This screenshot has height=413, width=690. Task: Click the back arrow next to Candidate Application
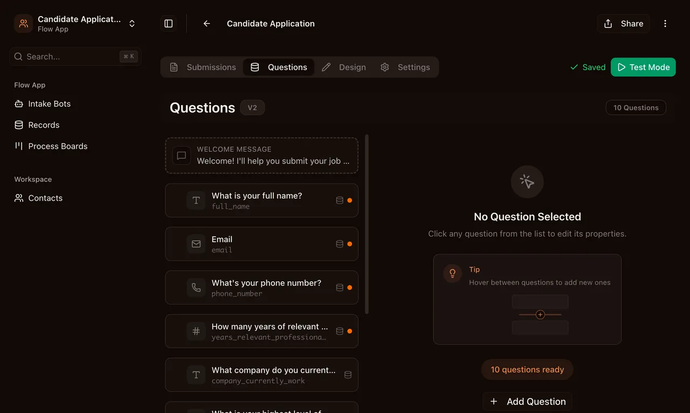206,23
